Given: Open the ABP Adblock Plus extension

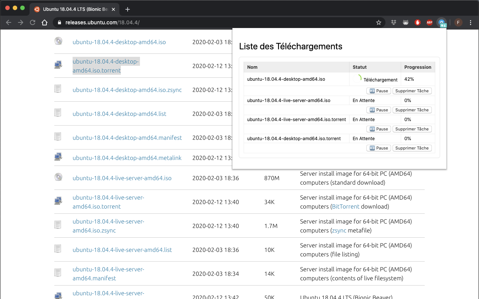Looking at the screenshot, I should 430,22.
